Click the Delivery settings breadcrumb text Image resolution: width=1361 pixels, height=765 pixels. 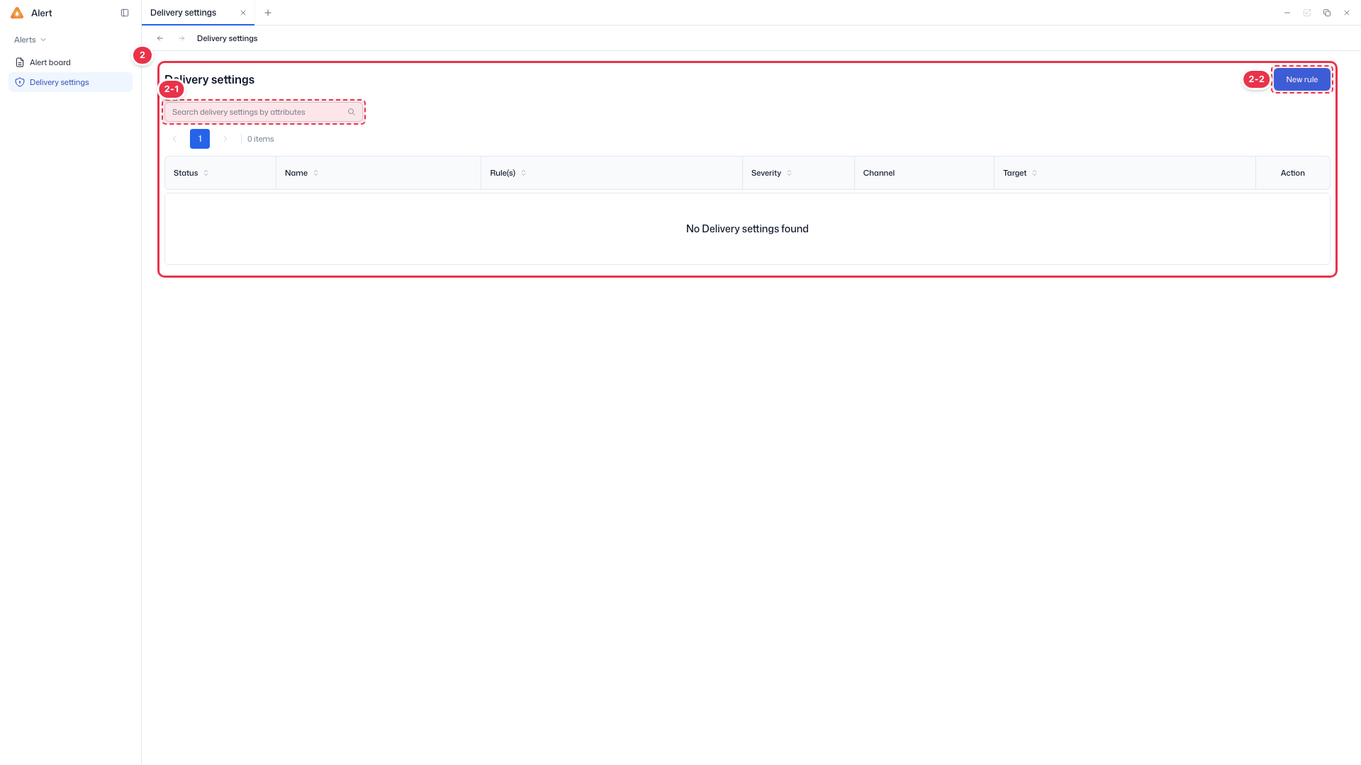tap(227, 38)
